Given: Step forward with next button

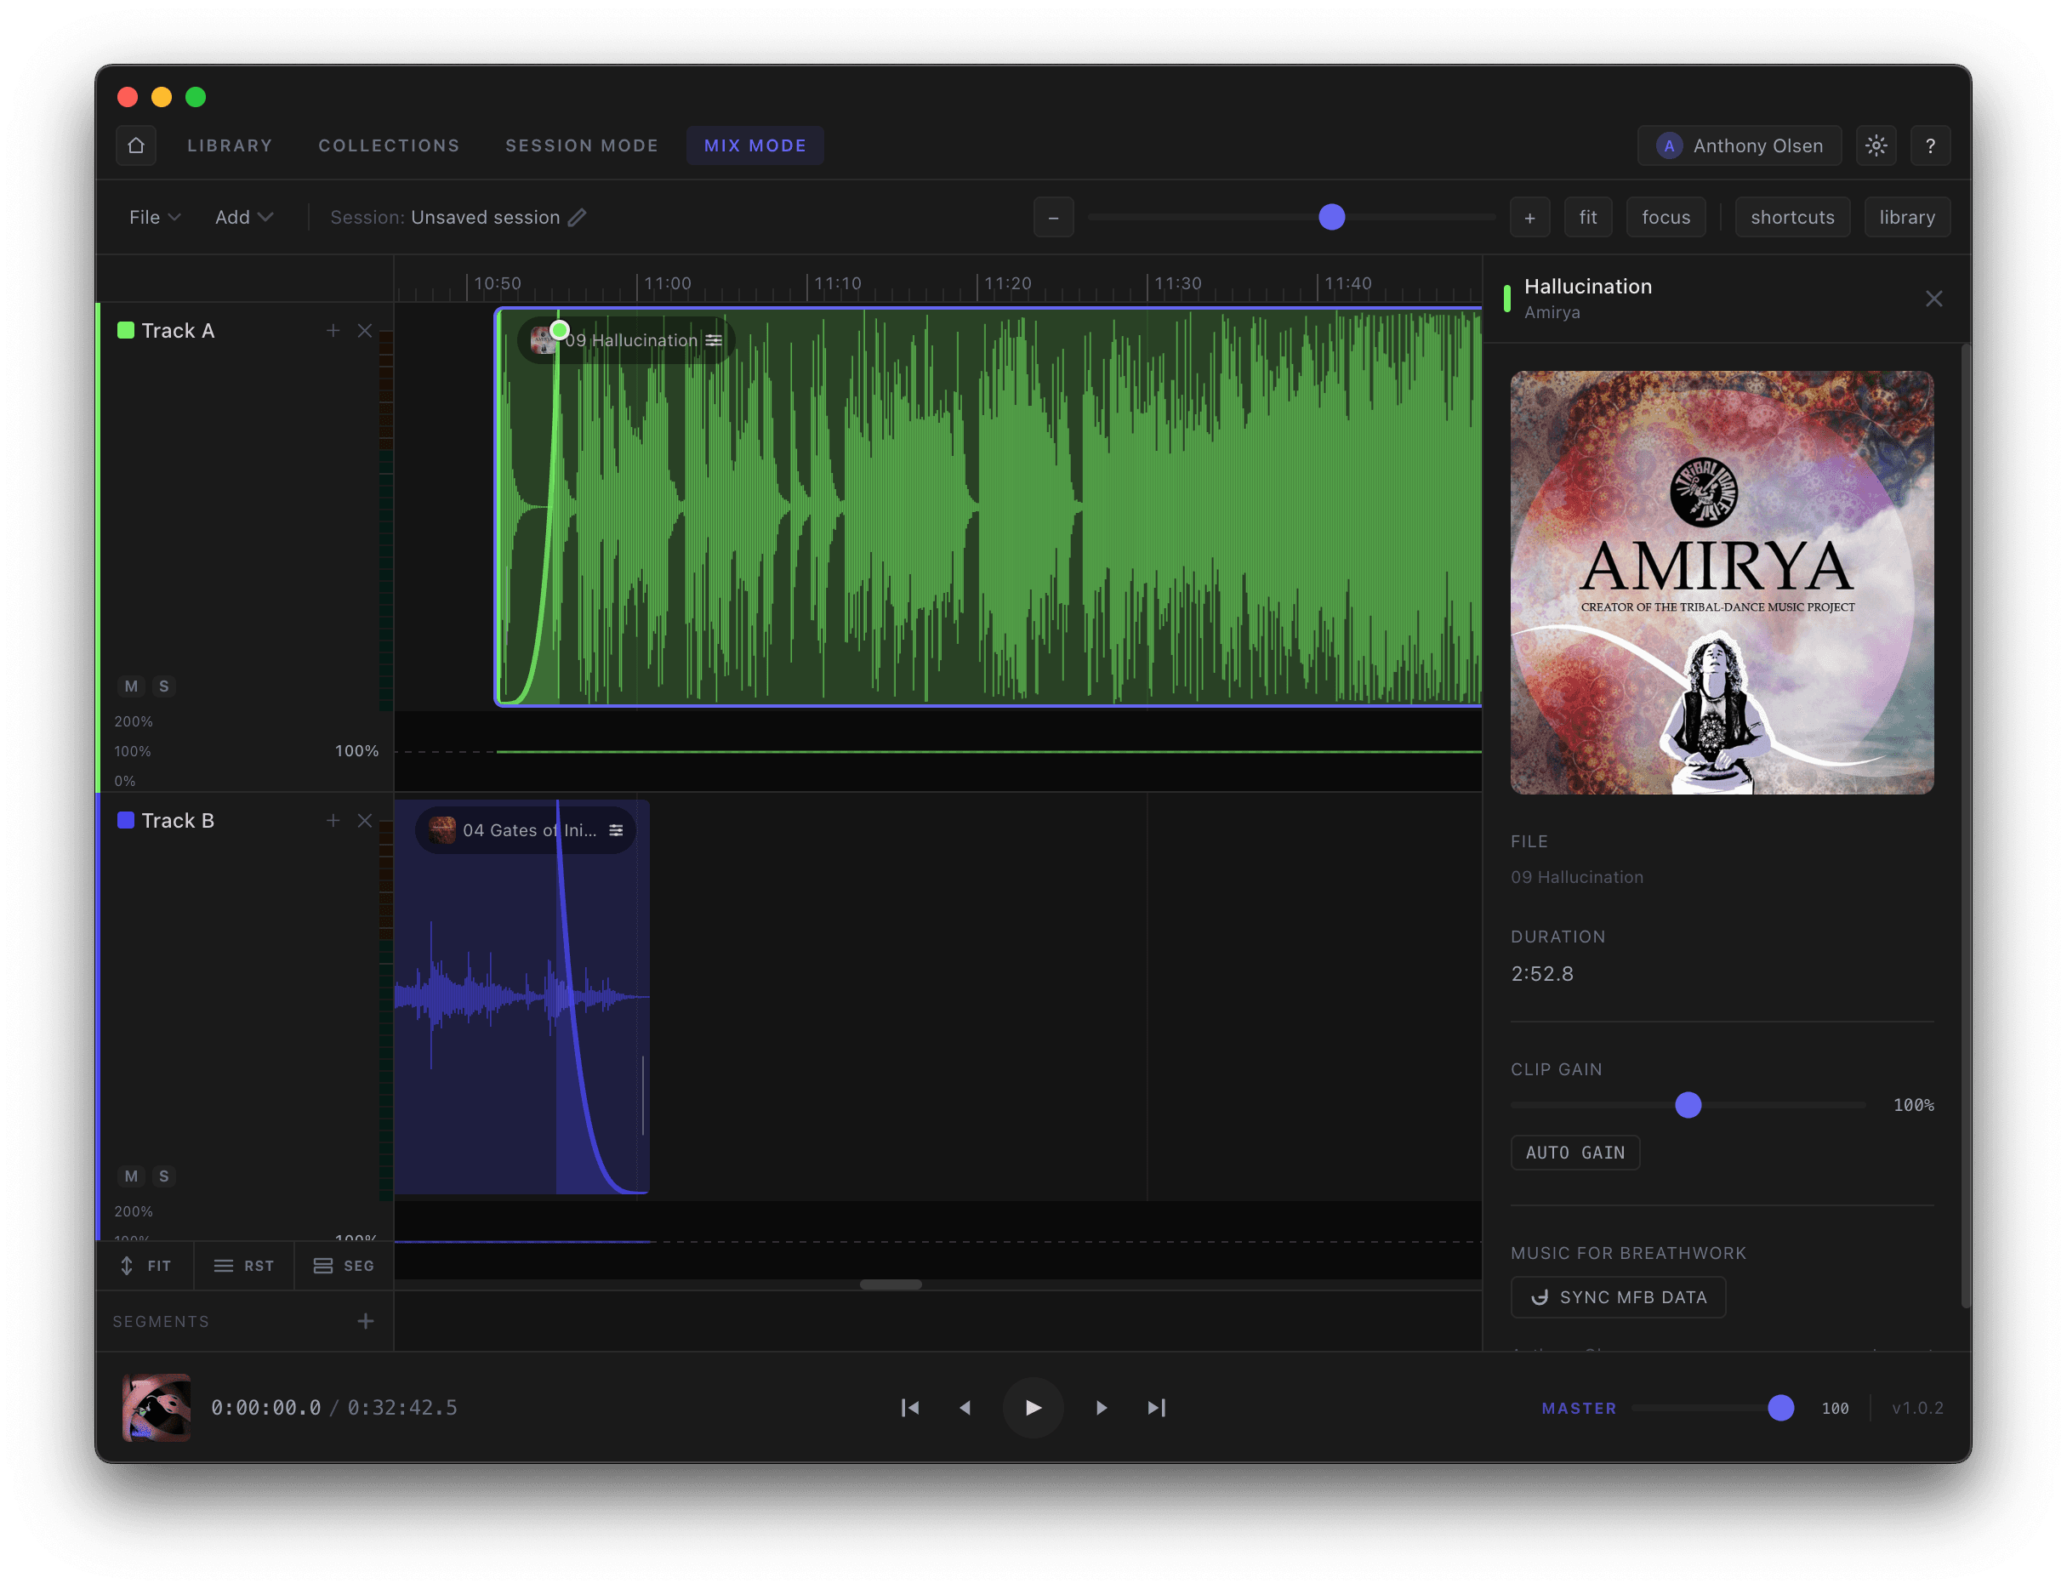Looking at the screenshot, I should [x=1102, y=1408].
